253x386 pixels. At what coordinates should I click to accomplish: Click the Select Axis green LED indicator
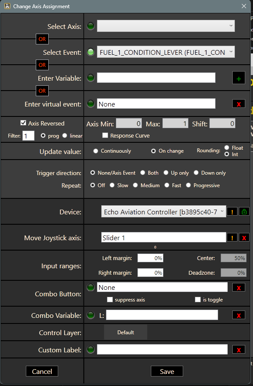(x=91, y=26)
